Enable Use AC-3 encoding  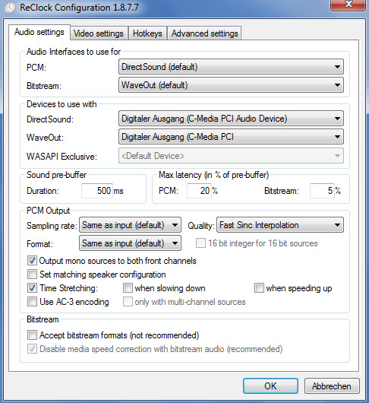coord(32,301)
